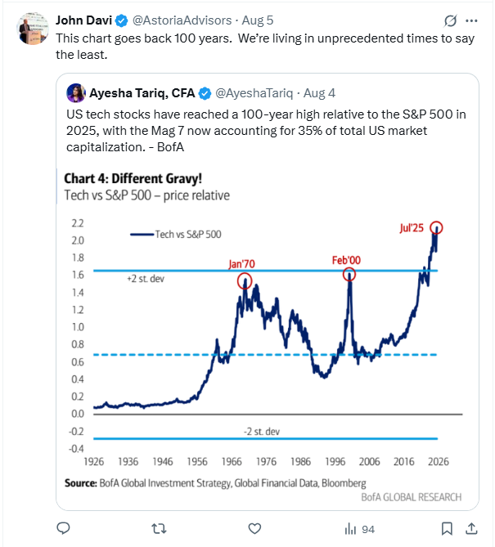Viewport: 495px width, 547px height.
Task: View analytics showing 94 views
Action: click(x=359, y=529)
